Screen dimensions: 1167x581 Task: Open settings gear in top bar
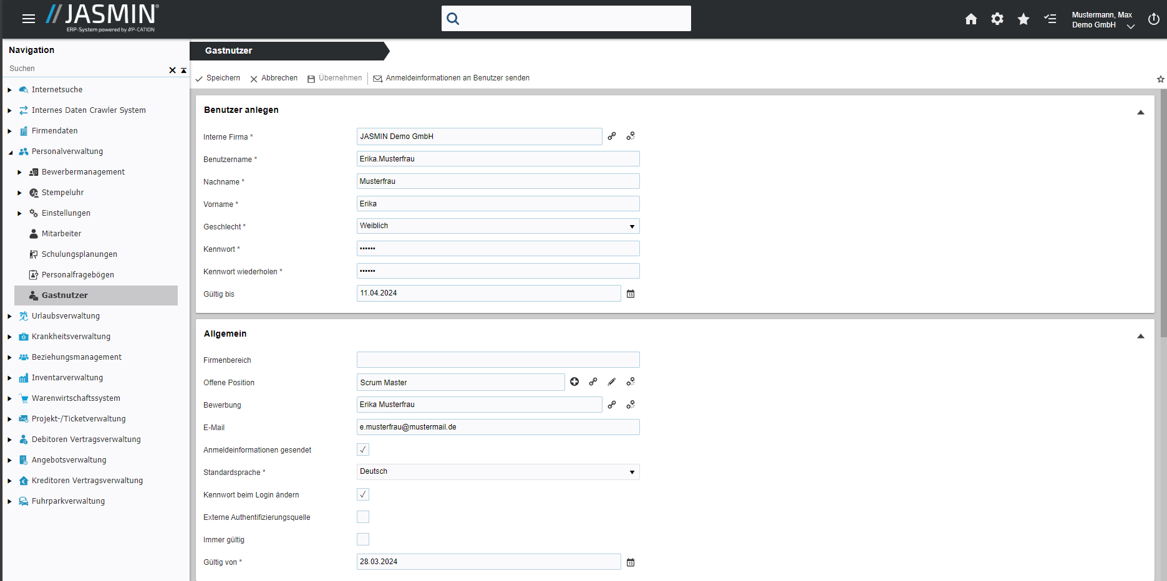tap(997, 19)
